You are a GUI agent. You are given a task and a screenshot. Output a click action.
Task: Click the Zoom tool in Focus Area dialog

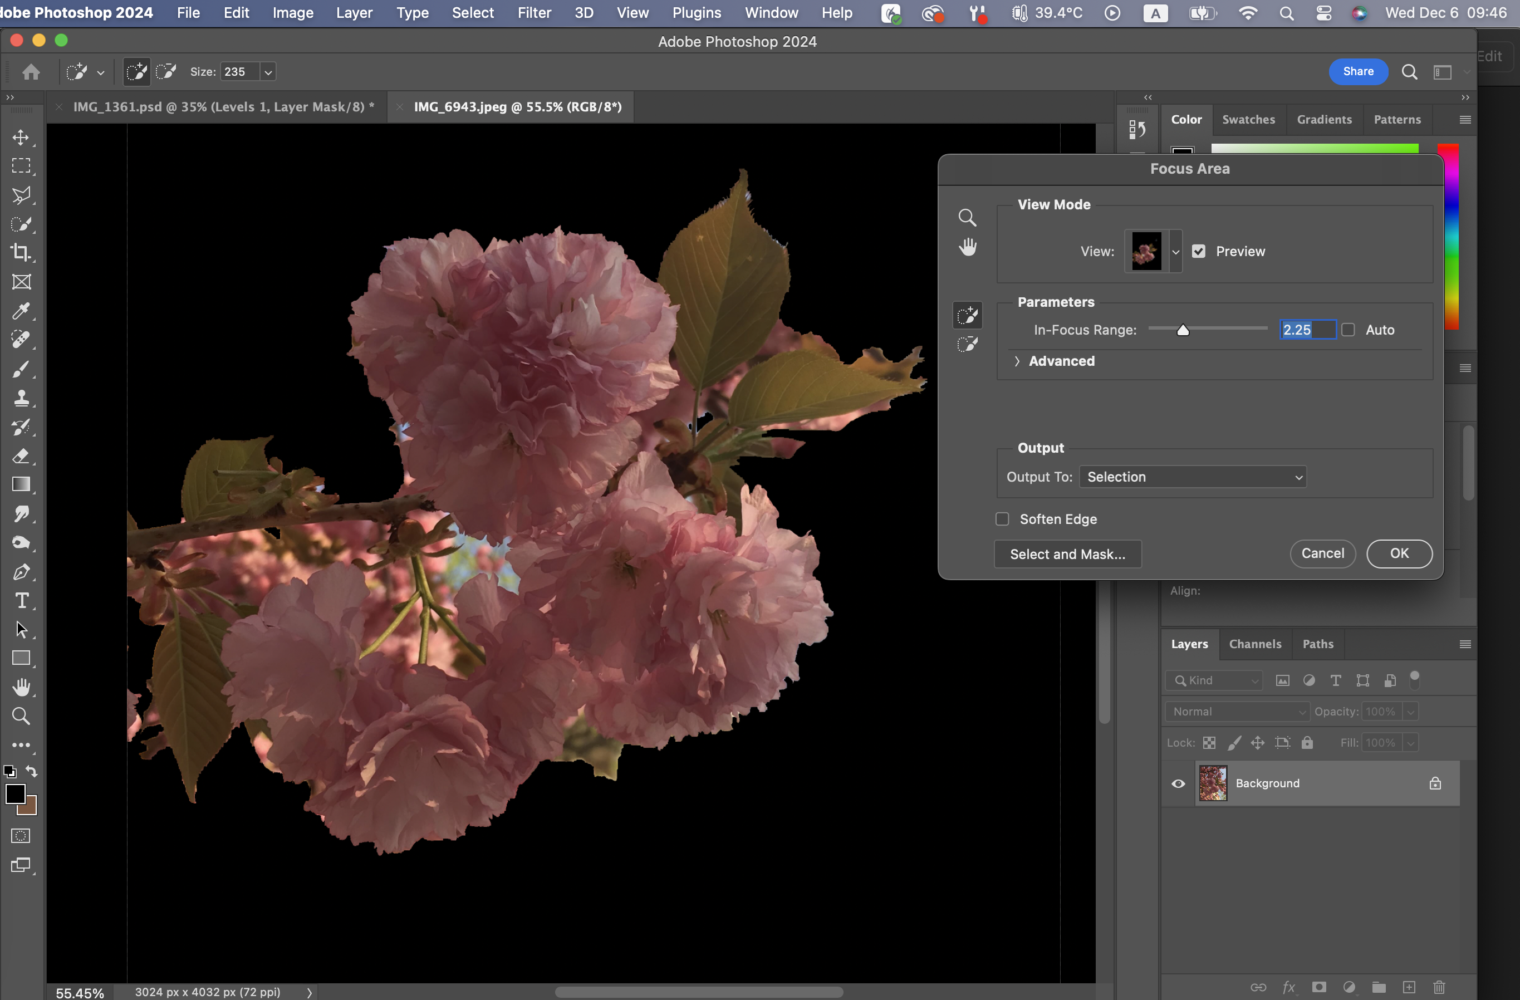pyautogui.click(x=967, y=218)
